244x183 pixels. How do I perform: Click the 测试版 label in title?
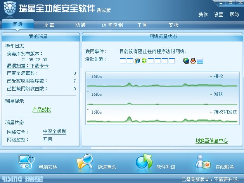(104, 10)
